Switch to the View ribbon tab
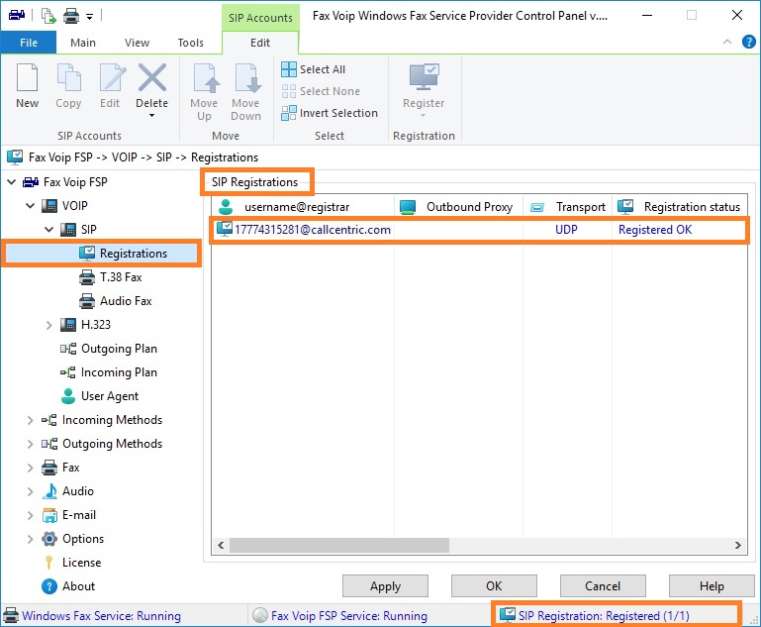Image resolution: width=761 pixels, height=627 pixels. click(137, 43)
